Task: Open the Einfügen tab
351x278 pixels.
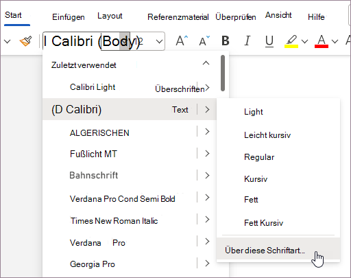Action: 69,17
